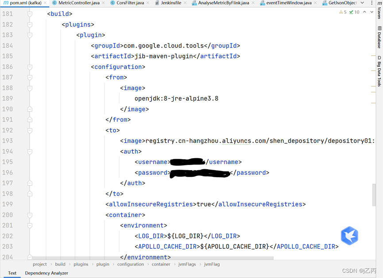Click the ${APOLLO_CACHE_DIR} value
This screenshot has width=383, height=278.
tap(235, 247)
